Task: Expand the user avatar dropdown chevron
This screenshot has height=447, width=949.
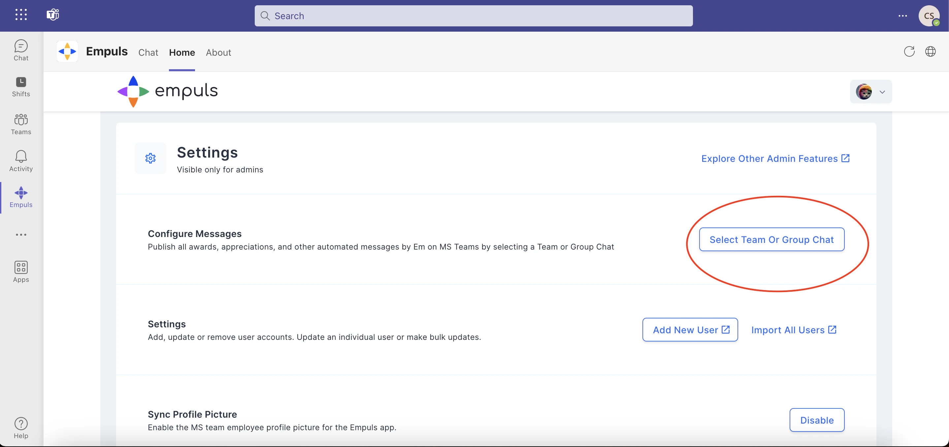Action: (x=882, y=92)
